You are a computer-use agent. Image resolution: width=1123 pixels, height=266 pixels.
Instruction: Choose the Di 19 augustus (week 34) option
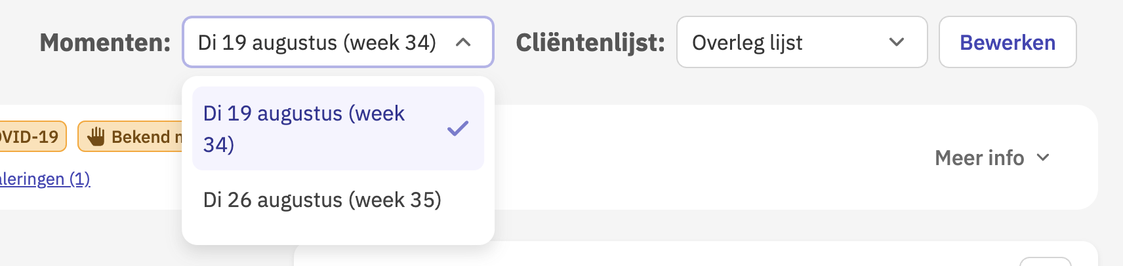click(338, 128)
